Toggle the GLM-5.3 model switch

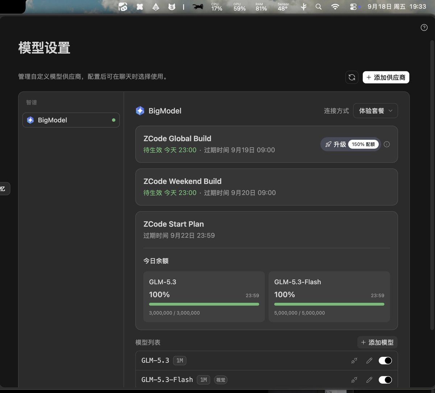(385, 360)
